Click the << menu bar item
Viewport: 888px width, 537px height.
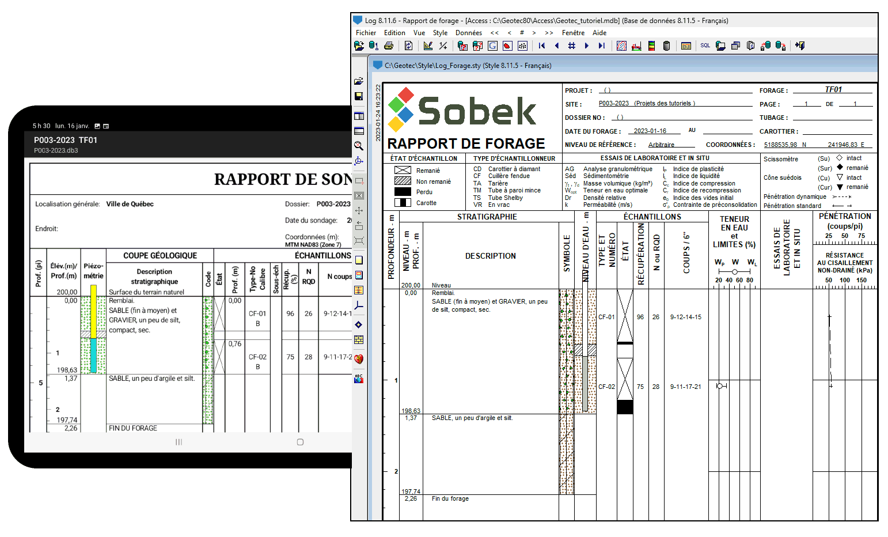pyautogui.click(x=495, y=33)
